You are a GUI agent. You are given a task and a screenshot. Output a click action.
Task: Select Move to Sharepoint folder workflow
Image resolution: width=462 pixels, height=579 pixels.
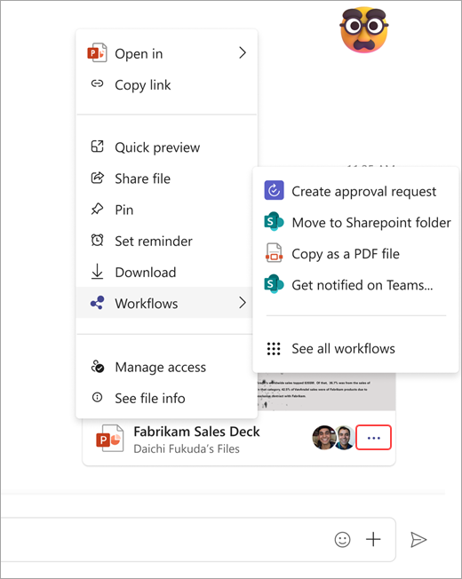pyautogui.click(x=355, y=222)
